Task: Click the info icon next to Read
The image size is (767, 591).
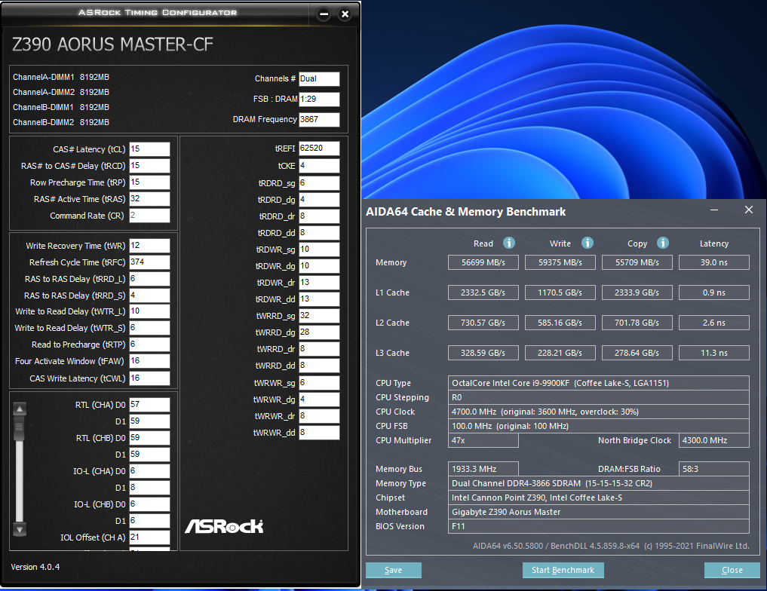Action: pos(509,243)
